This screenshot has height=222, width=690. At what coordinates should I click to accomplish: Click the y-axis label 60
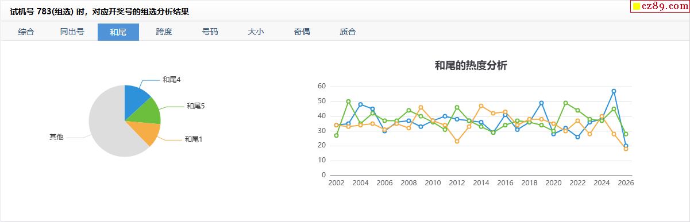tap(322, 86)
